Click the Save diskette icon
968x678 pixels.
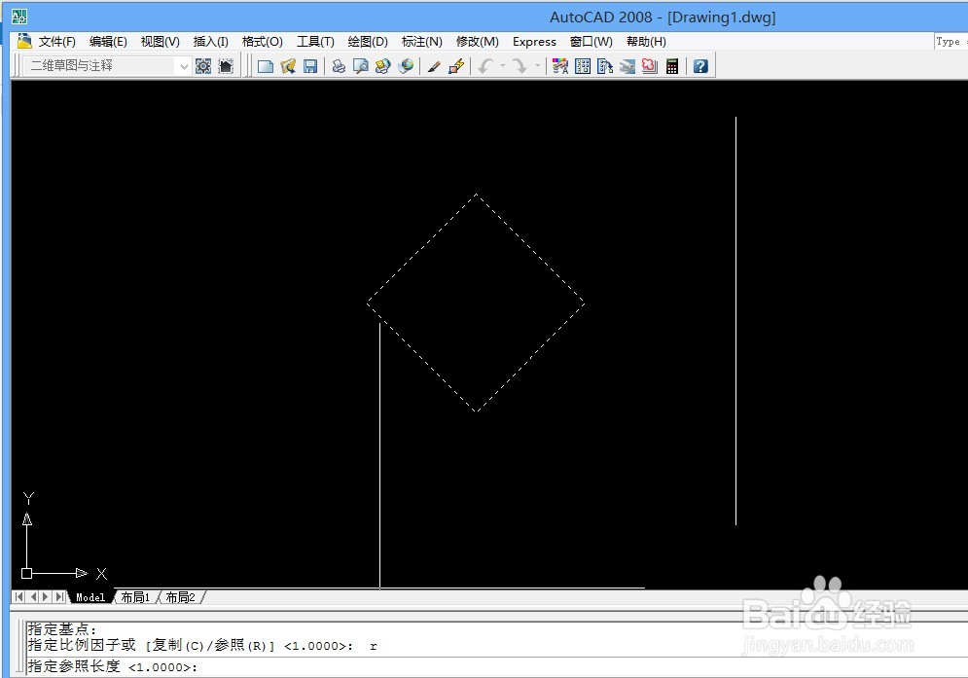(x=310, y=66)
